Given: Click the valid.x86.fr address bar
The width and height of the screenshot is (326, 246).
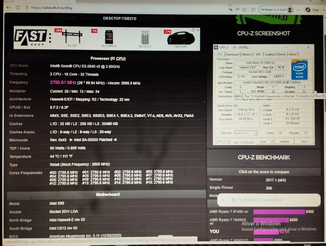Looking at the screenshot, I should 51,8.
